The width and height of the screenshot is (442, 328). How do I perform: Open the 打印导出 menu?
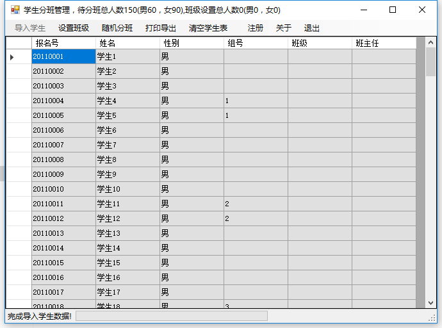pos(161,28)
